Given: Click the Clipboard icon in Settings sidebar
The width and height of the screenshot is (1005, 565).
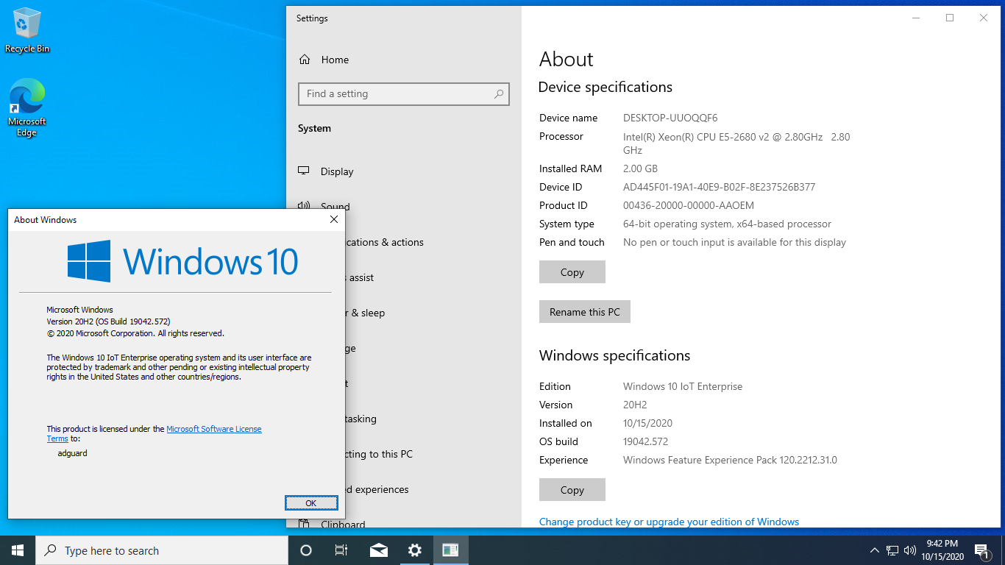Looking at the screenshot, I should (304, 524).
